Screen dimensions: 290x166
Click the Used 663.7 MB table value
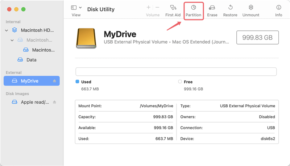point(164,139)
